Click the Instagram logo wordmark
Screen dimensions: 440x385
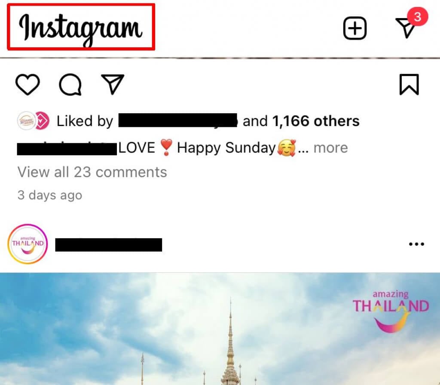pyautogui.click(x=81, y=27)
